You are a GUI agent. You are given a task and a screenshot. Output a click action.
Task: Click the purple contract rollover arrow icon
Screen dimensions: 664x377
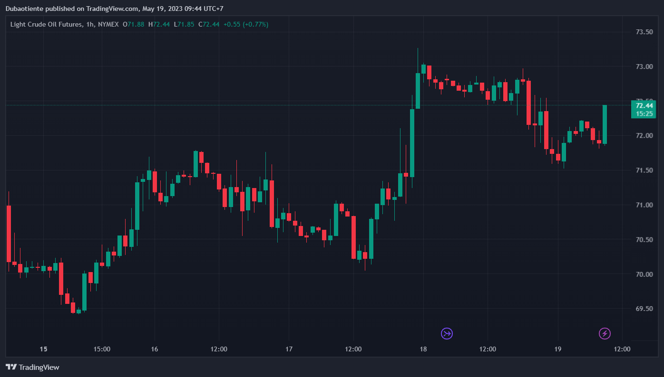click(x=447, y=334)
